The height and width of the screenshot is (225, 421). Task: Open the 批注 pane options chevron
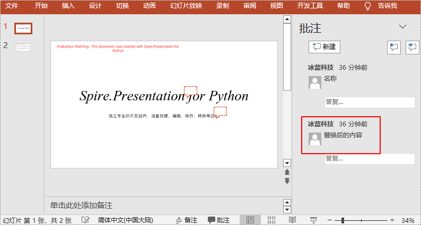pos(402,27)
